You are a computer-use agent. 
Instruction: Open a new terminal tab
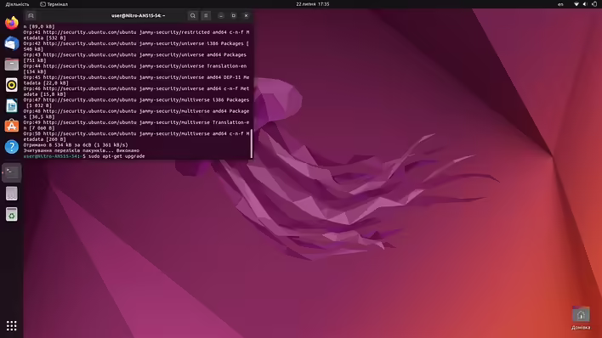tap(31, 16)
